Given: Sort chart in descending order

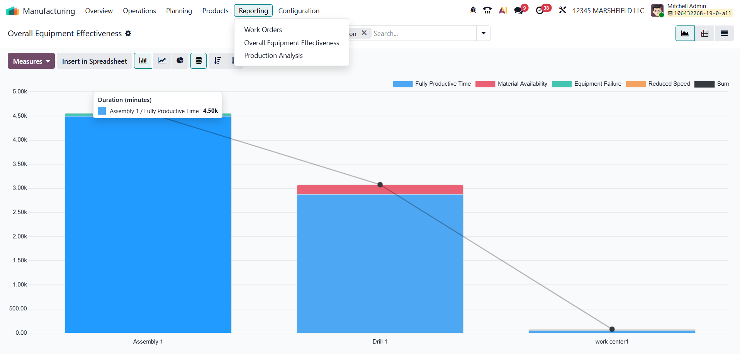Looking at the screenshot, I should (x=217, y=61).
